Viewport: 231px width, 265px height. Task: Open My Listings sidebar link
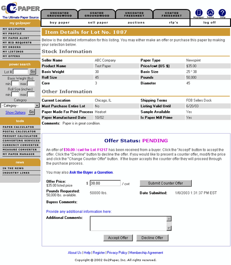point(13,52)
